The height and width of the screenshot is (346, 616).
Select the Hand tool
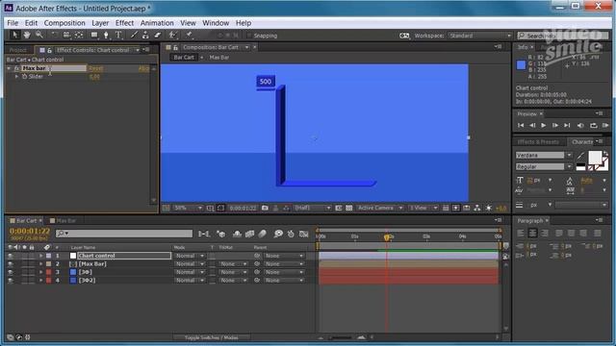(x=27, y=35)
